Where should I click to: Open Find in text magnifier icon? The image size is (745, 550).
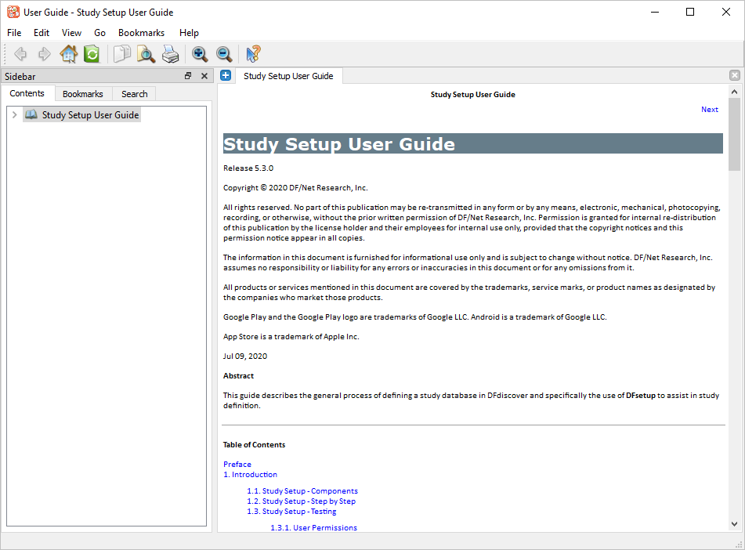[146, 54]
